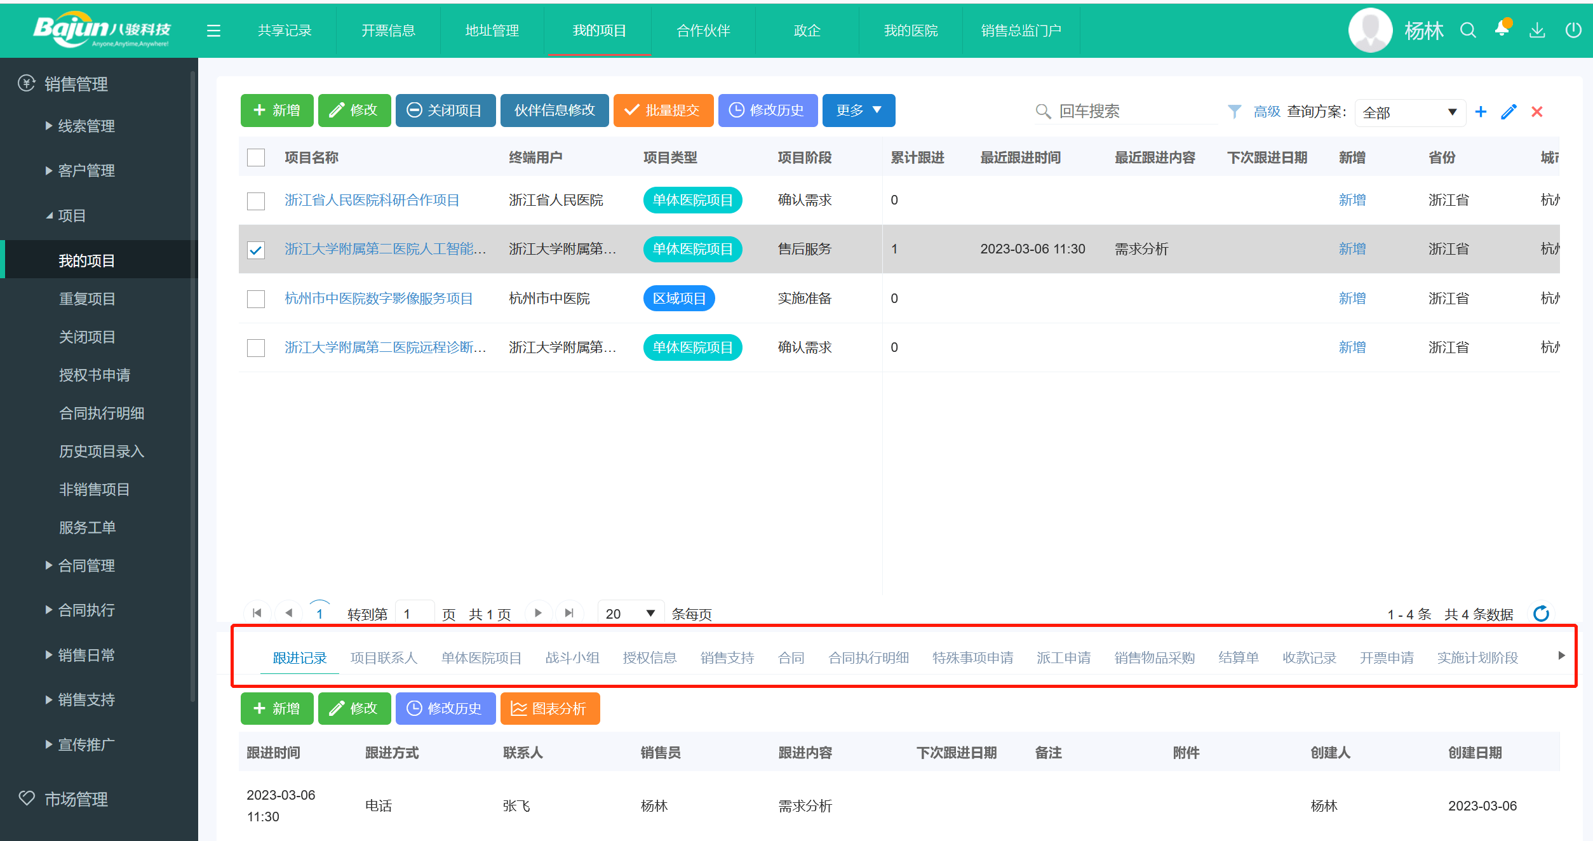Check row 杭州市中医院数字影像服务项目
1593x841 pixels.
(x=256, y=299)
